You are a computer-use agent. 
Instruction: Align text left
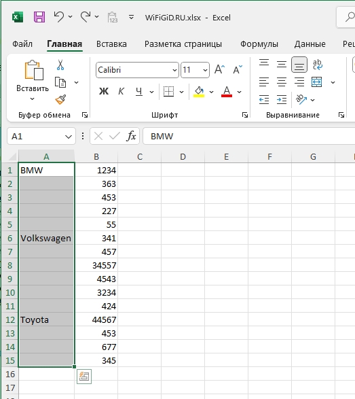[264, 82]
